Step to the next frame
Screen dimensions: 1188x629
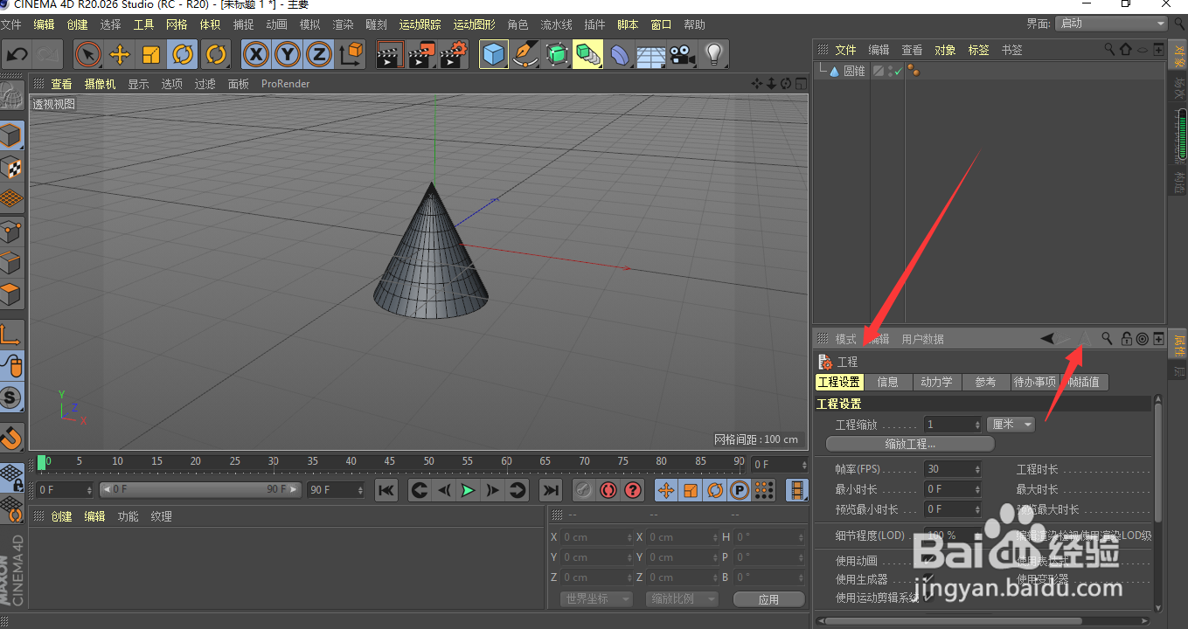493,490
